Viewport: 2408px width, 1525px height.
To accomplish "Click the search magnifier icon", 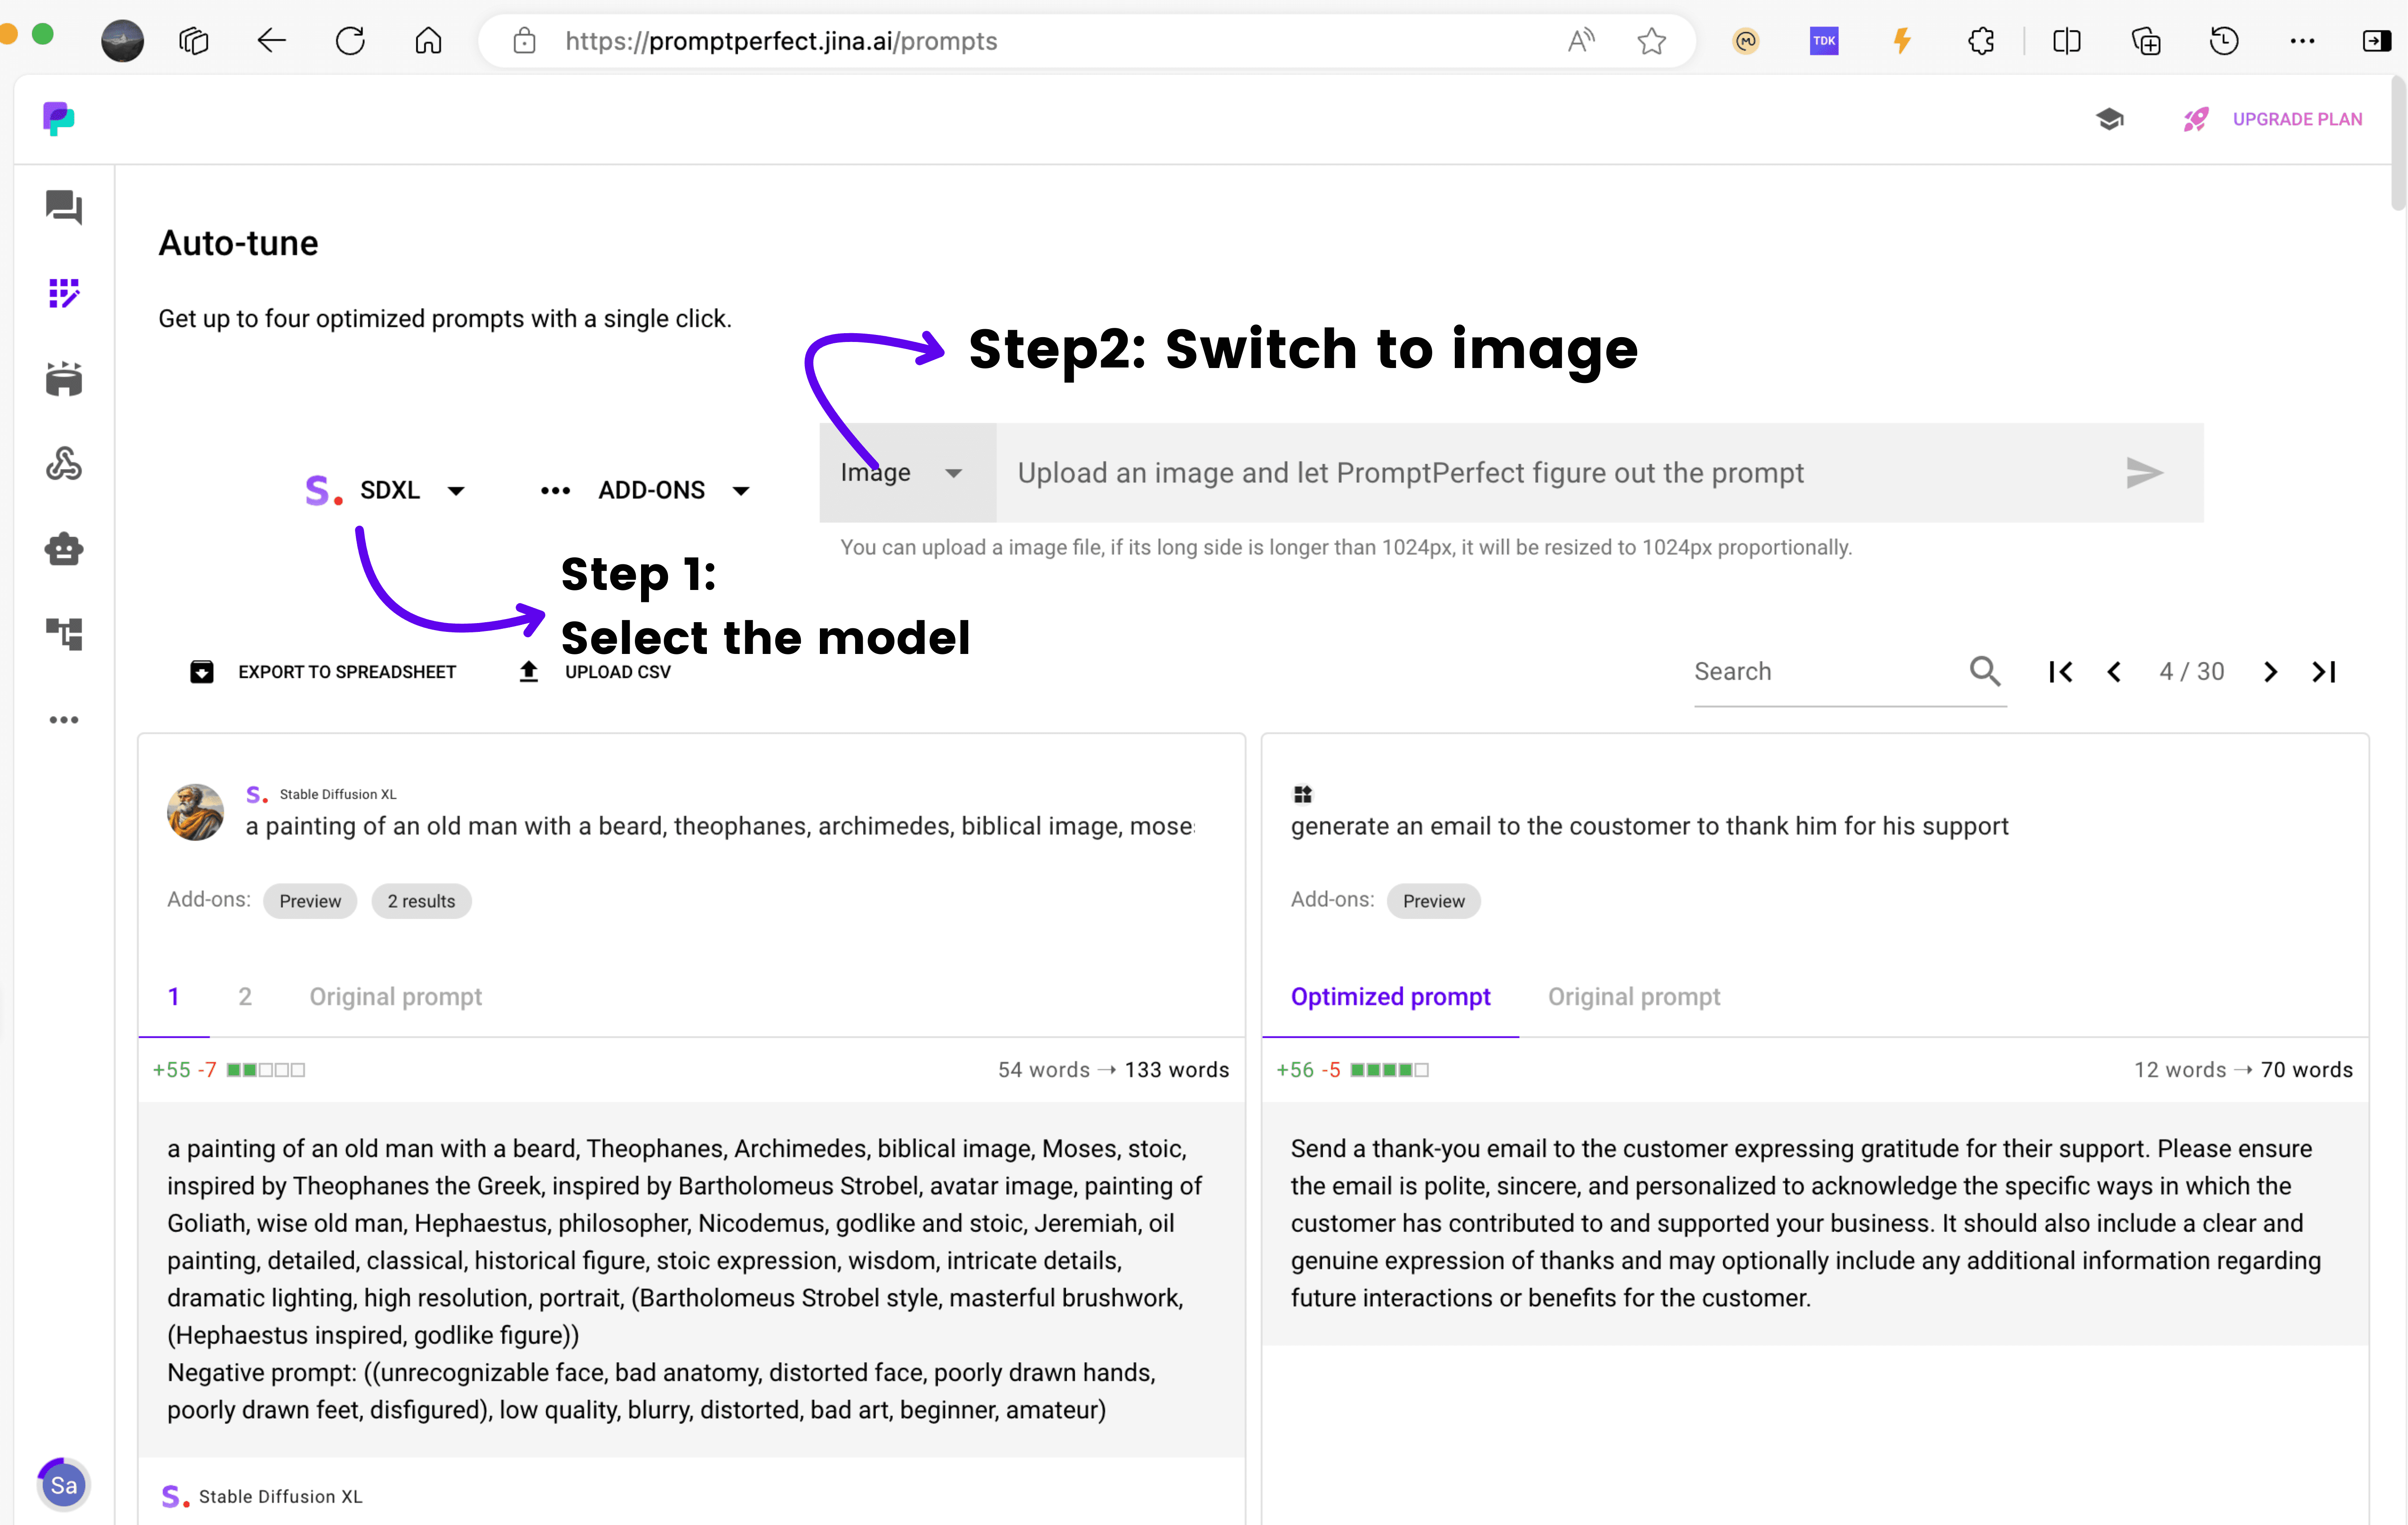I will point(1985,672).
